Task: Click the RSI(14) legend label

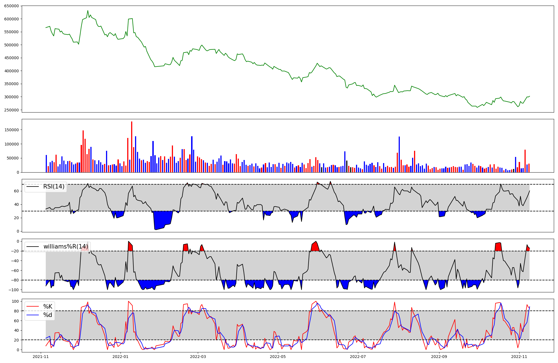Action: tap(54, 187)
